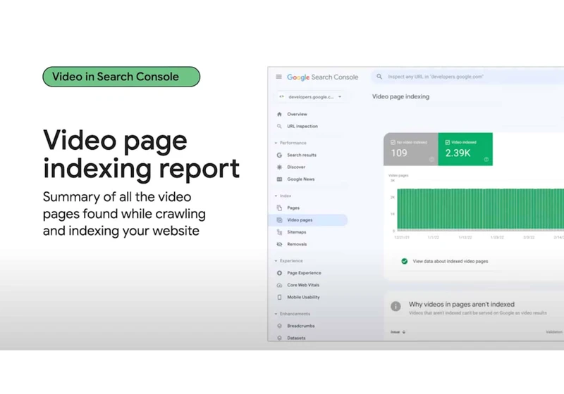Image resolution: width=564 pixels, height=394 pixels.
Task: Click the Sitemaps icon
Action: (x=279, y=232)
